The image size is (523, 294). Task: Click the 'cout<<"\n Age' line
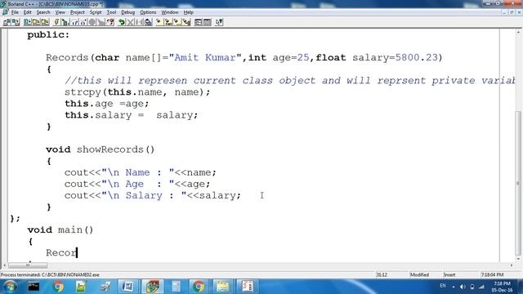tap(137, 184)
